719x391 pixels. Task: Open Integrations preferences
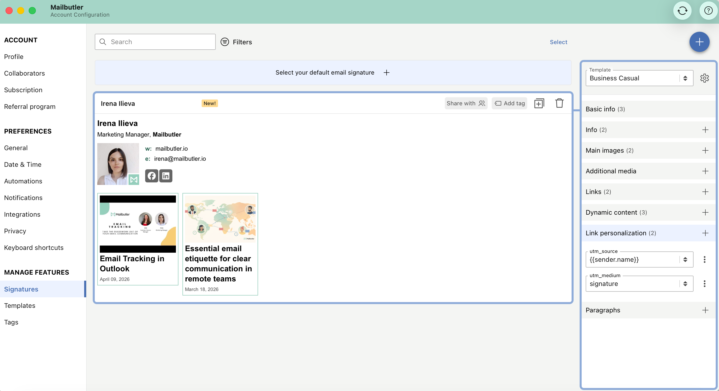(22, 214)
